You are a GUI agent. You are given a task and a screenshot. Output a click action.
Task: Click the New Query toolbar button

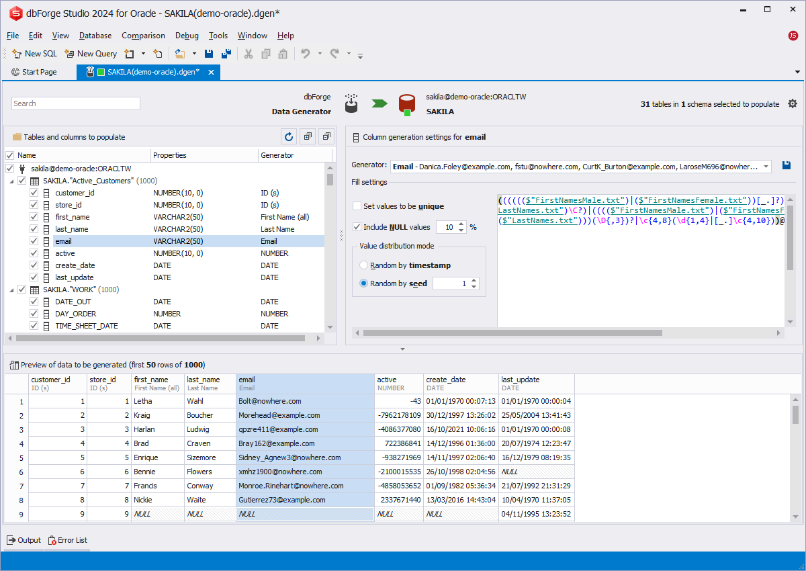pyautogui.click(x=91, y=54)
